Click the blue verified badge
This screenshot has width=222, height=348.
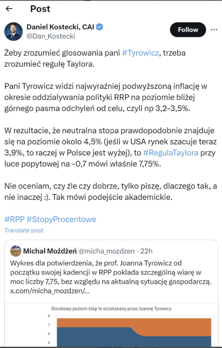coord(99,27)
